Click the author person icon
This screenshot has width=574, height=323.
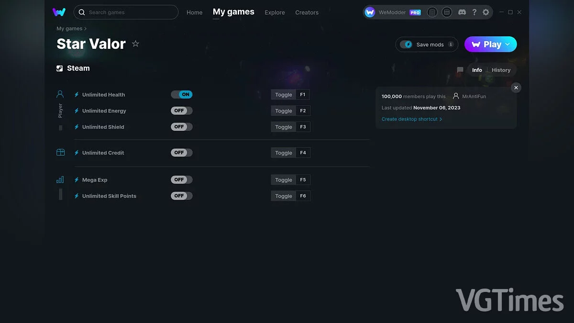click(x=456, y=96)
